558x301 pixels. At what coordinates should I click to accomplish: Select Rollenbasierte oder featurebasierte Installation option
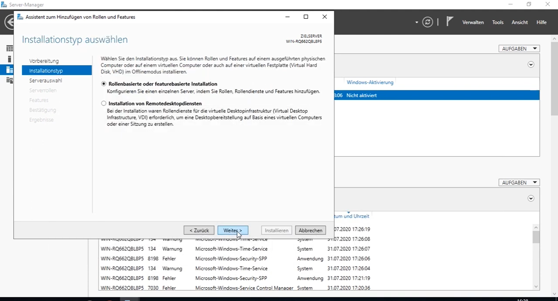pos(104,84)
